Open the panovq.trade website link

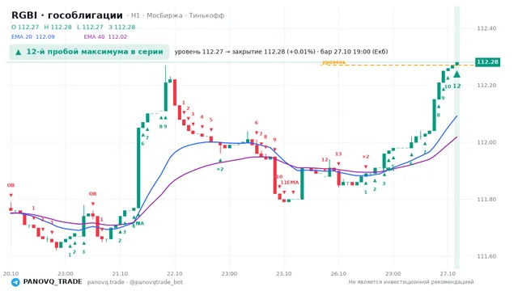coord(106,282)
